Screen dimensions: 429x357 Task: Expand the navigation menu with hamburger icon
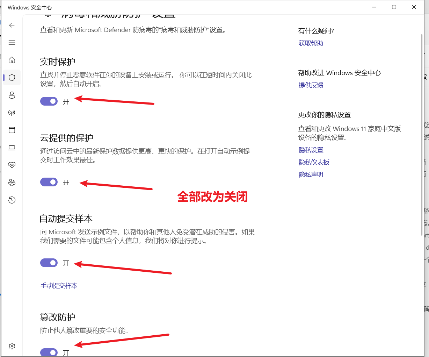click(12, 42)
